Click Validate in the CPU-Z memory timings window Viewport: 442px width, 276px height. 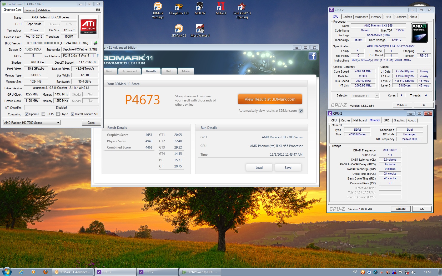[400, 209]
